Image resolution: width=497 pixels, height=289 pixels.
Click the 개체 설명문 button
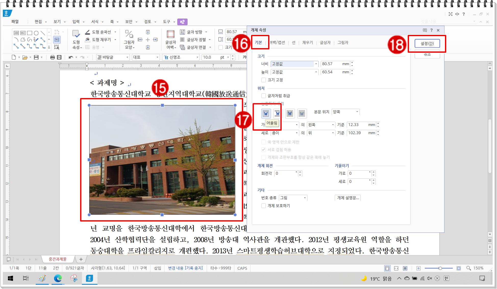coord(348,198)
